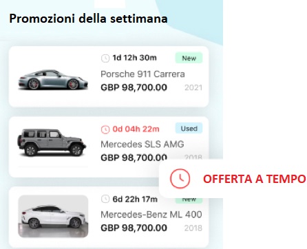
Task: Click the red clock icon beside 0d 04h 22m
Action: click(105, 129)
